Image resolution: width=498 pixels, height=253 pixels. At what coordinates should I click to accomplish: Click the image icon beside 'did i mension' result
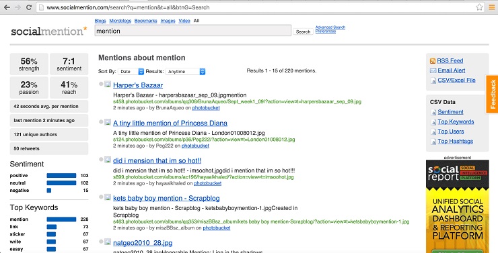(x=108, y=160)
